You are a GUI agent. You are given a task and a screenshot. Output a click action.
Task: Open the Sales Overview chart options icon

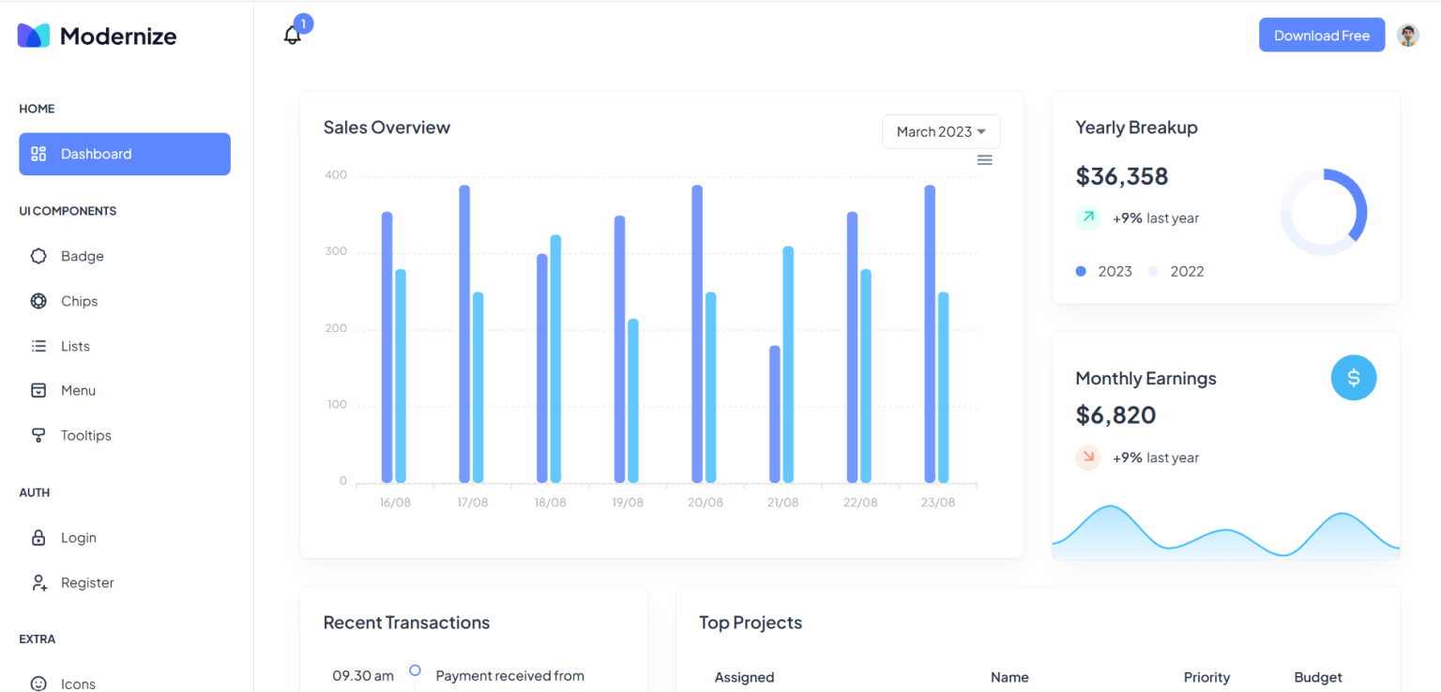pos(984,159)
